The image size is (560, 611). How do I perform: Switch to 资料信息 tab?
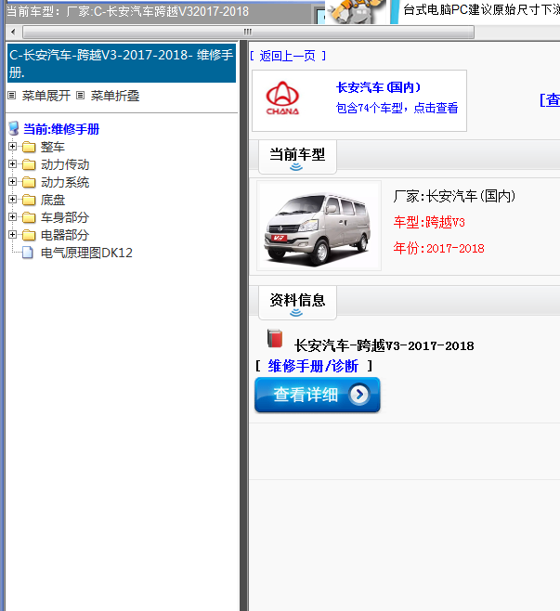[x=297, y=303]
